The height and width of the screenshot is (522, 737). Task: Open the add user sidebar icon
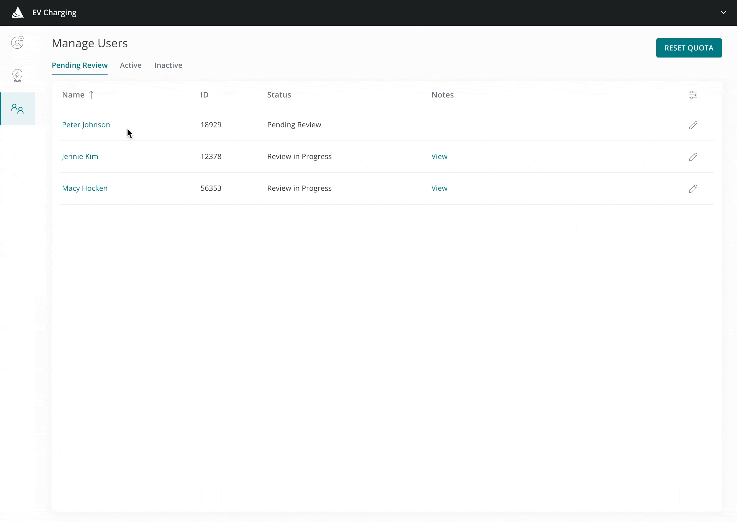[x=17, y=43]
